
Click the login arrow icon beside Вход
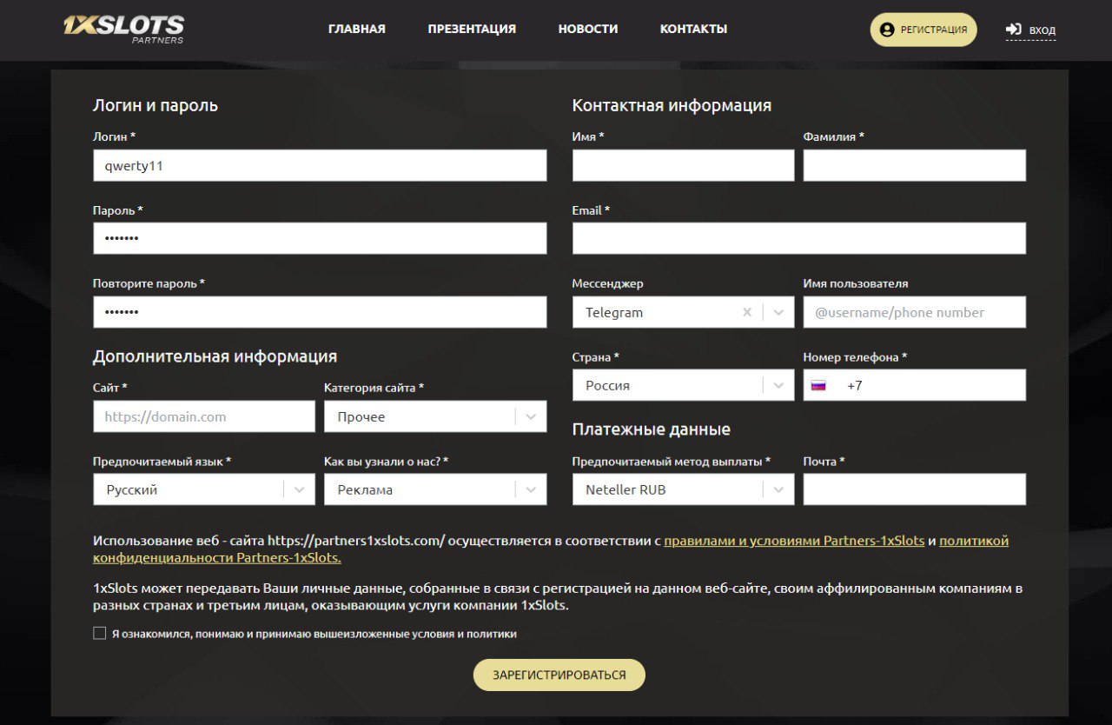pyautogui.click(x=1014, y=30)
